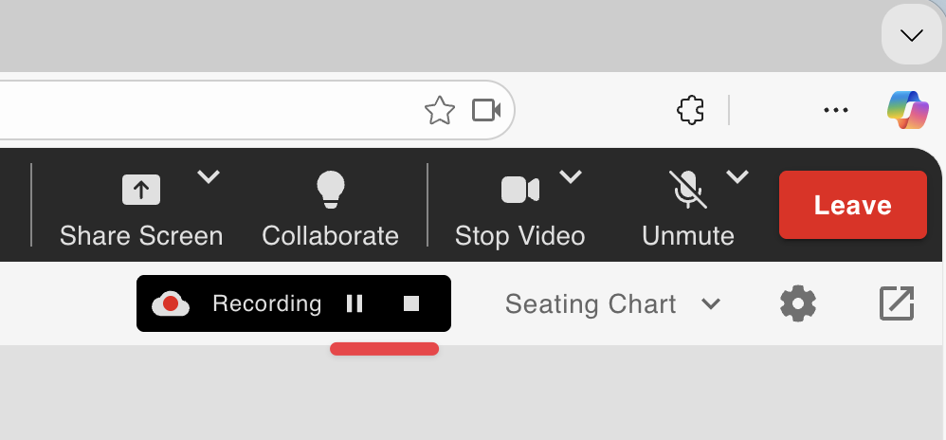The image size is (946, 440).
Task: Open the browser Extensions puzzle icon
Action: click(690, 111)
